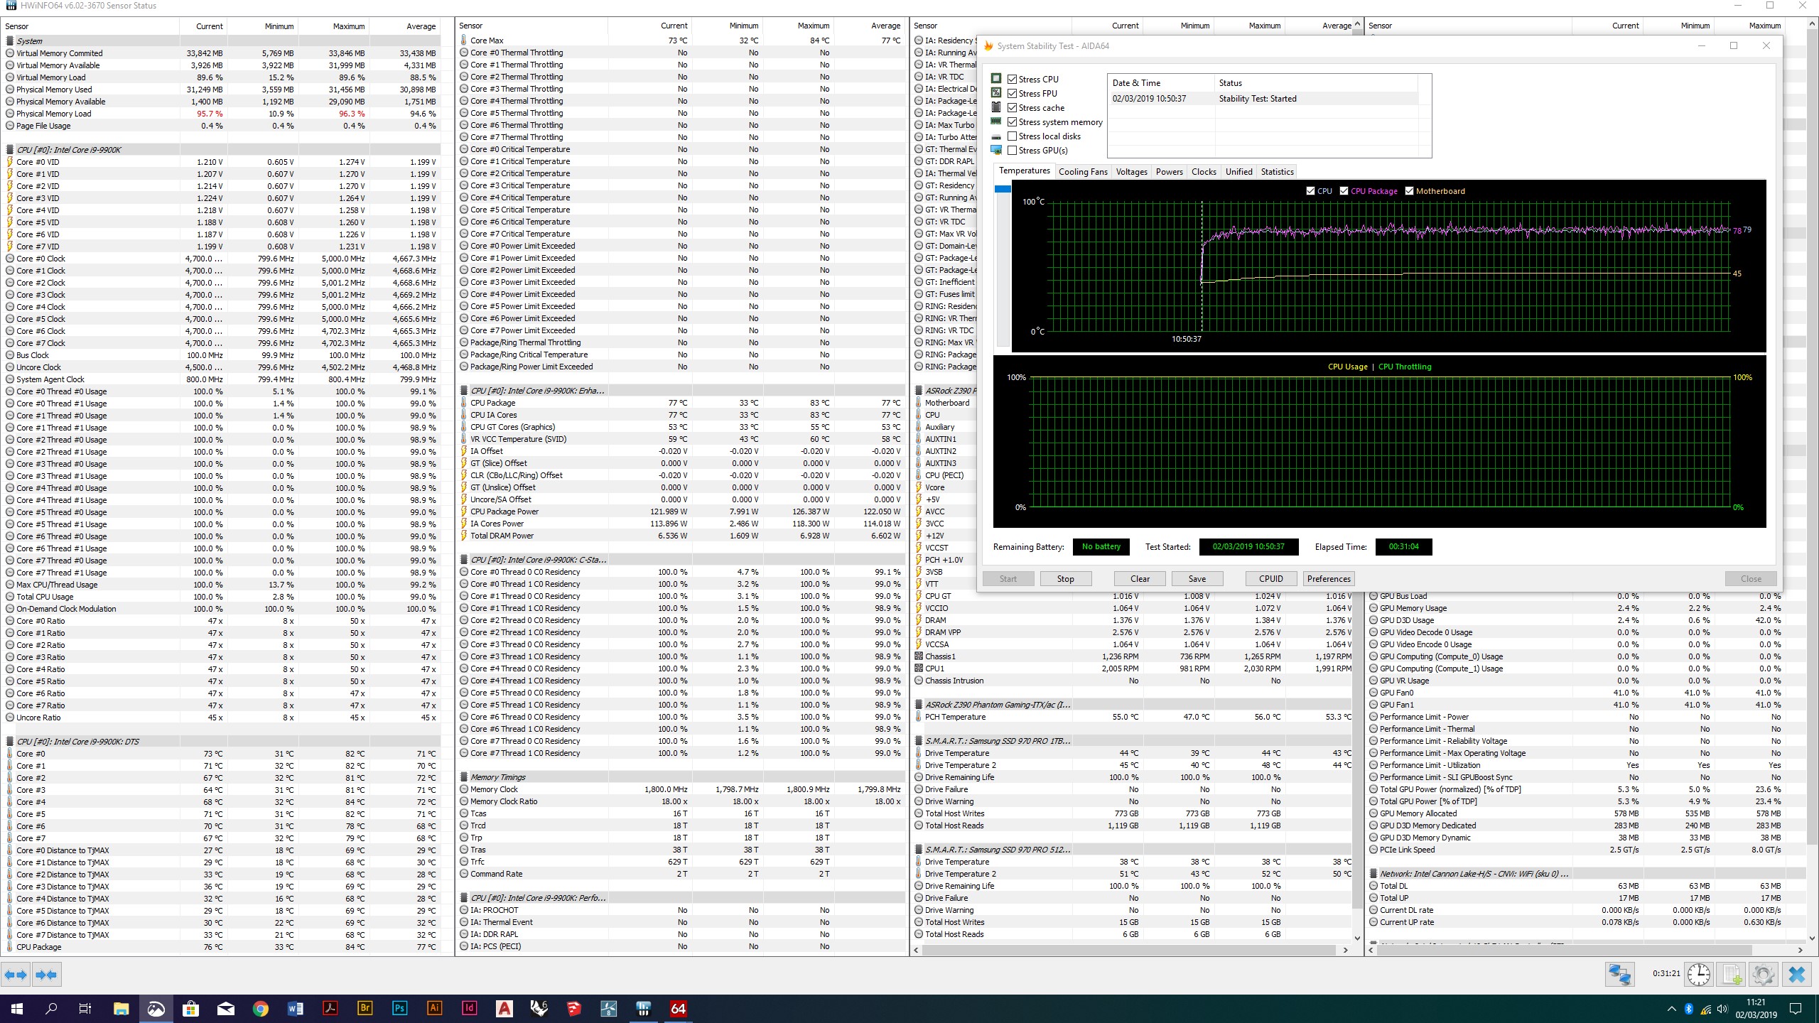Enable the Stress GPU(s) checkbox

click(x=1013, y=151)
